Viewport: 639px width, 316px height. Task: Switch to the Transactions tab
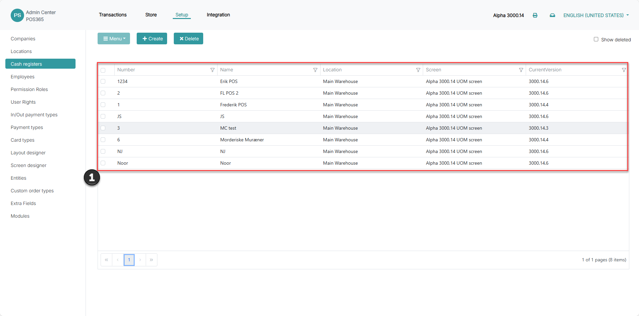[113, 15]
